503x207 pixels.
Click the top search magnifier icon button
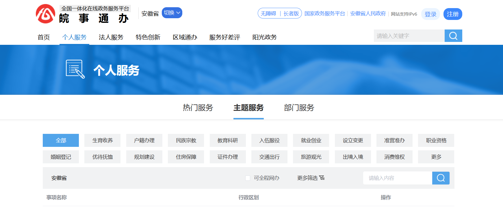453,36
